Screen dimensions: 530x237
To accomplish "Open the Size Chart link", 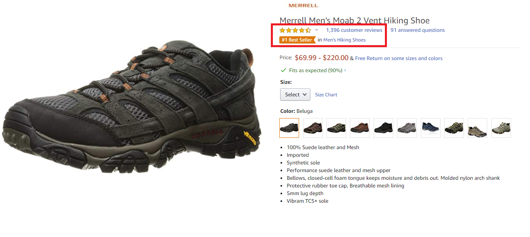I will [x=326, y=95].
